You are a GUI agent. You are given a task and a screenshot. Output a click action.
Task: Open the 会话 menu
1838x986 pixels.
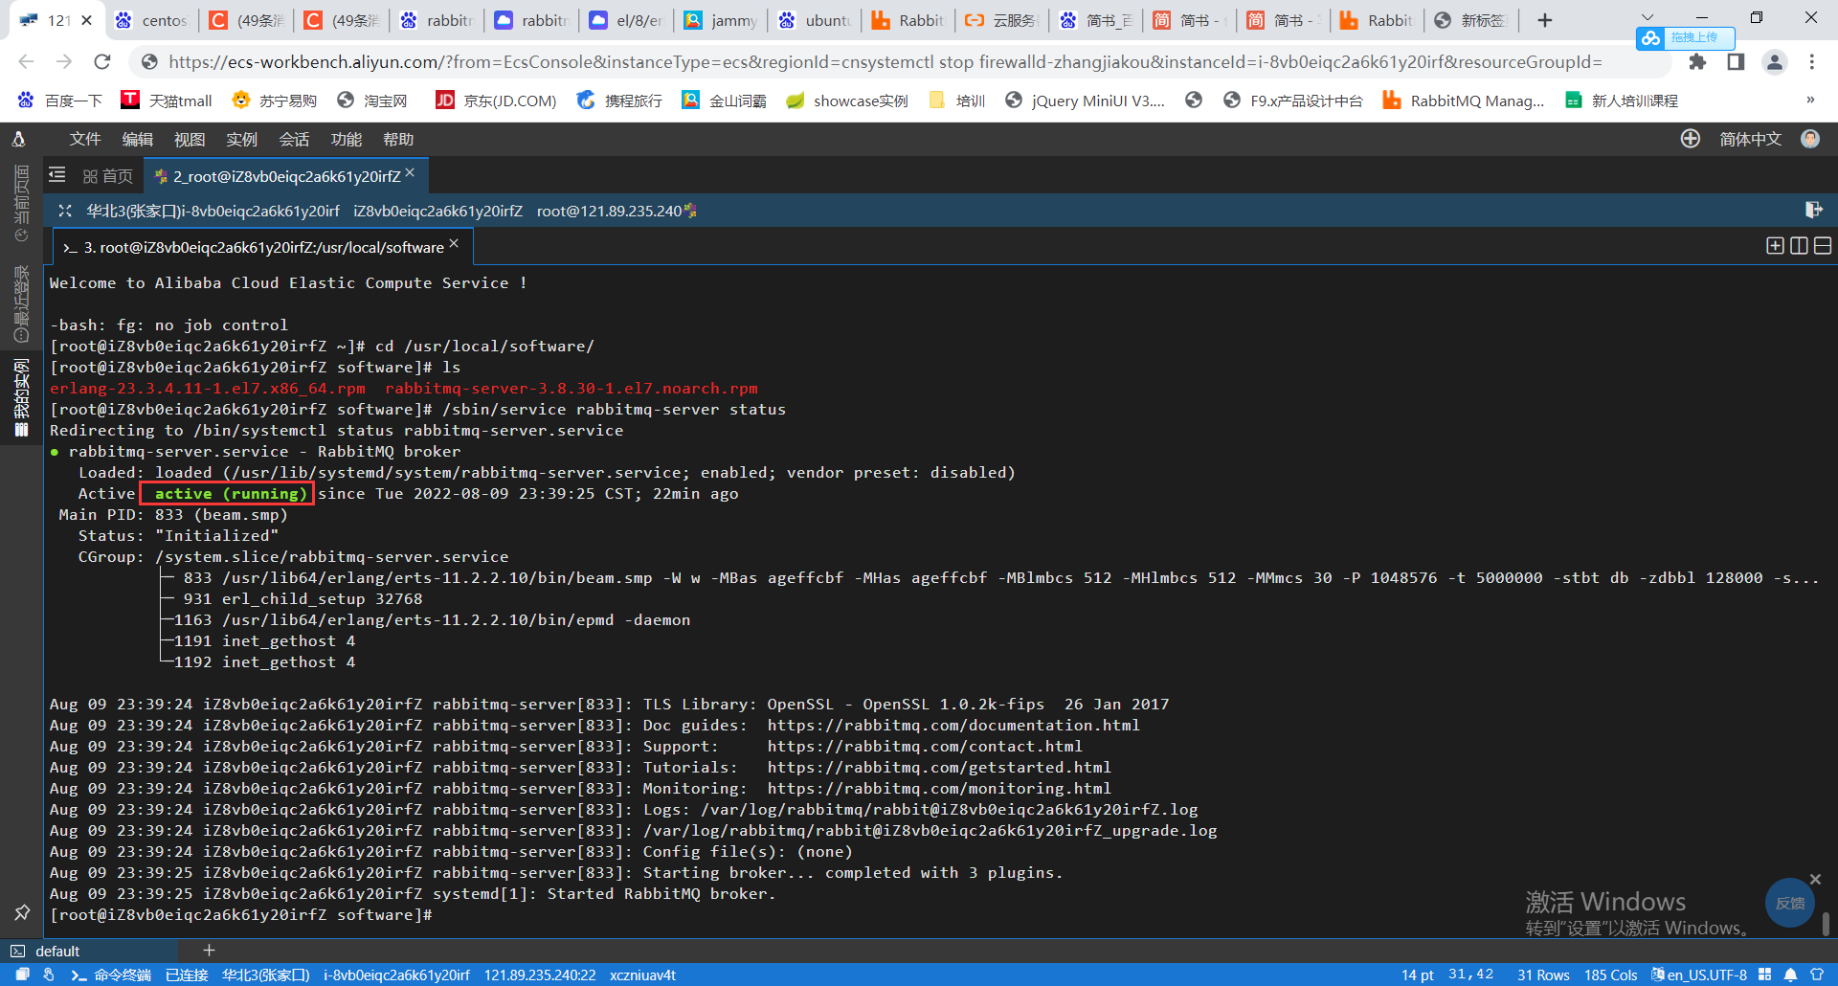click(x=294, y=140)
